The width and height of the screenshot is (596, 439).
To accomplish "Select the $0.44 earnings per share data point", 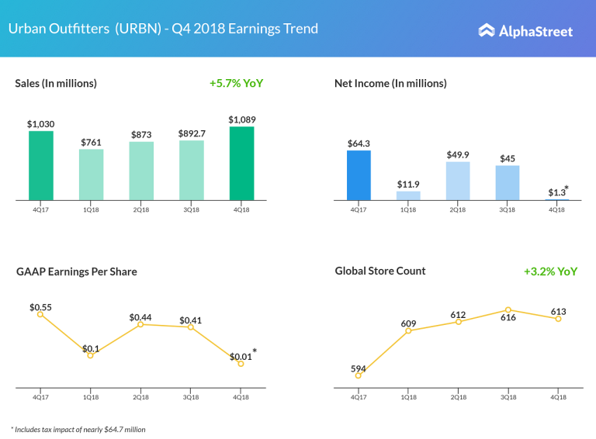I will [x=140, y=323].
